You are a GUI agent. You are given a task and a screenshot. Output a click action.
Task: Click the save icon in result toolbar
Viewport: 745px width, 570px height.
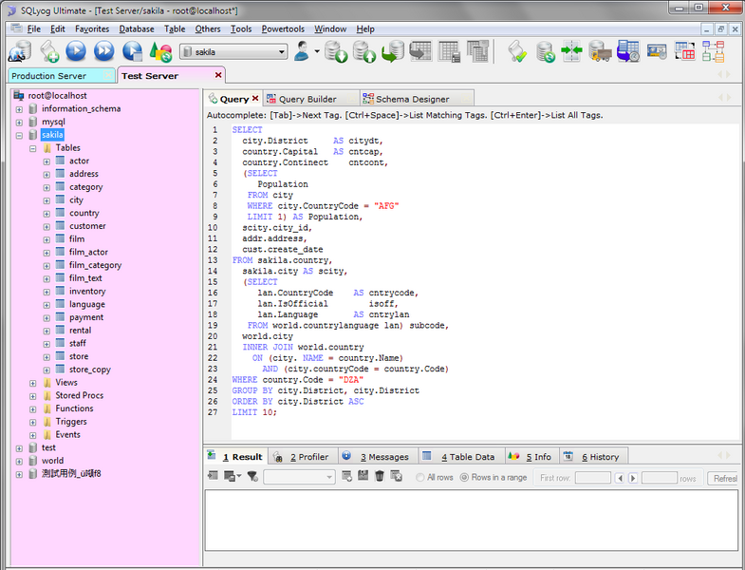tap(363, 477)
